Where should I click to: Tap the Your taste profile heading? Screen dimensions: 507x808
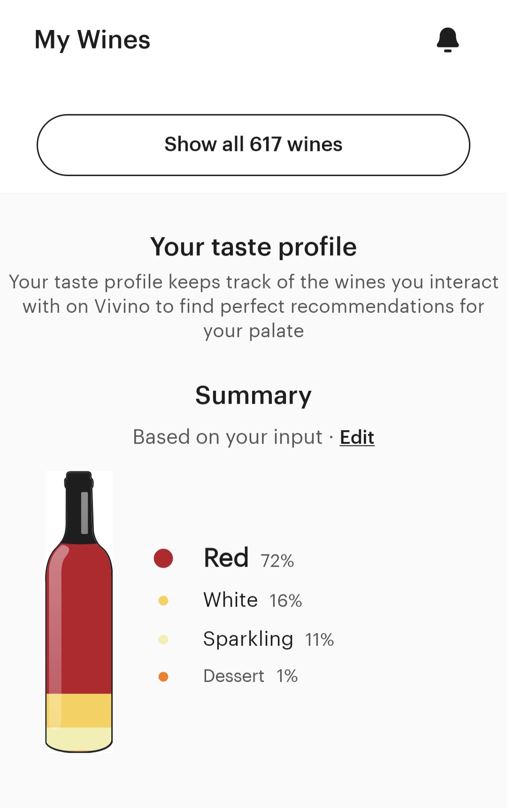tap(253, 247)
